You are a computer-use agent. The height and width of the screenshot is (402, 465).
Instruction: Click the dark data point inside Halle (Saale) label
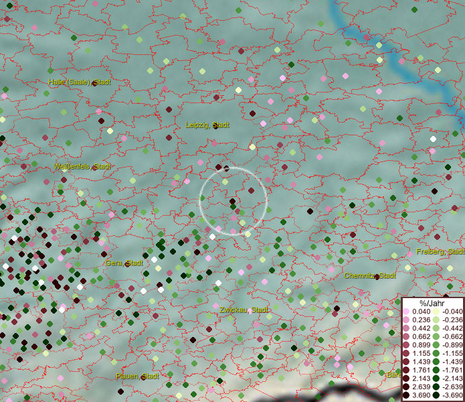(x=94, y=84)
